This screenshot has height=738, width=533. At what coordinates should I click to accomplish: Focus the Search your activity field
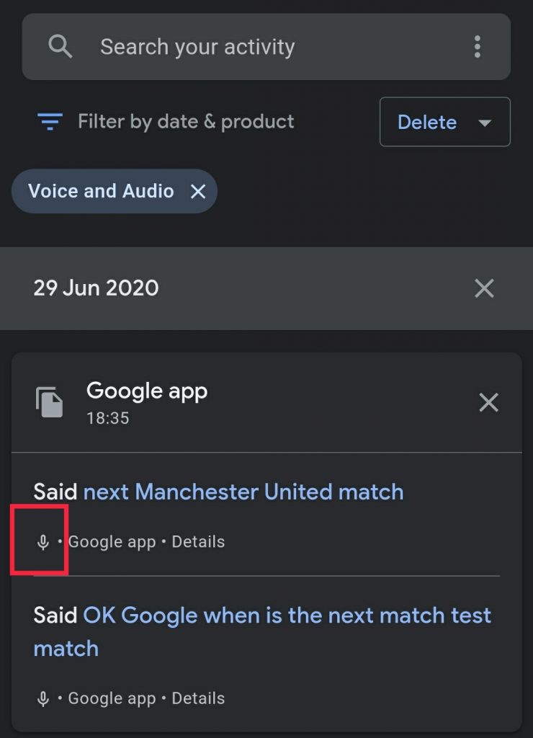[266, 47]
